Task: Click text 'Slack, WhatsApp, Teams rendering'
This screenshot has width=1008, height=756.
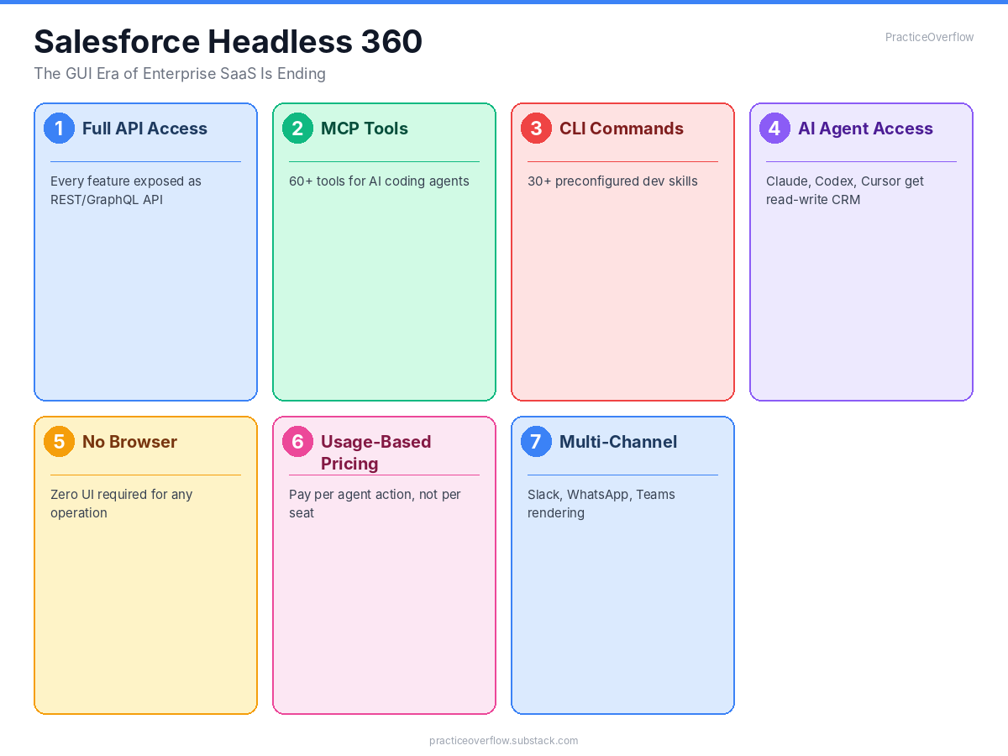Action: pyautogui.click(x=601, y=504)
